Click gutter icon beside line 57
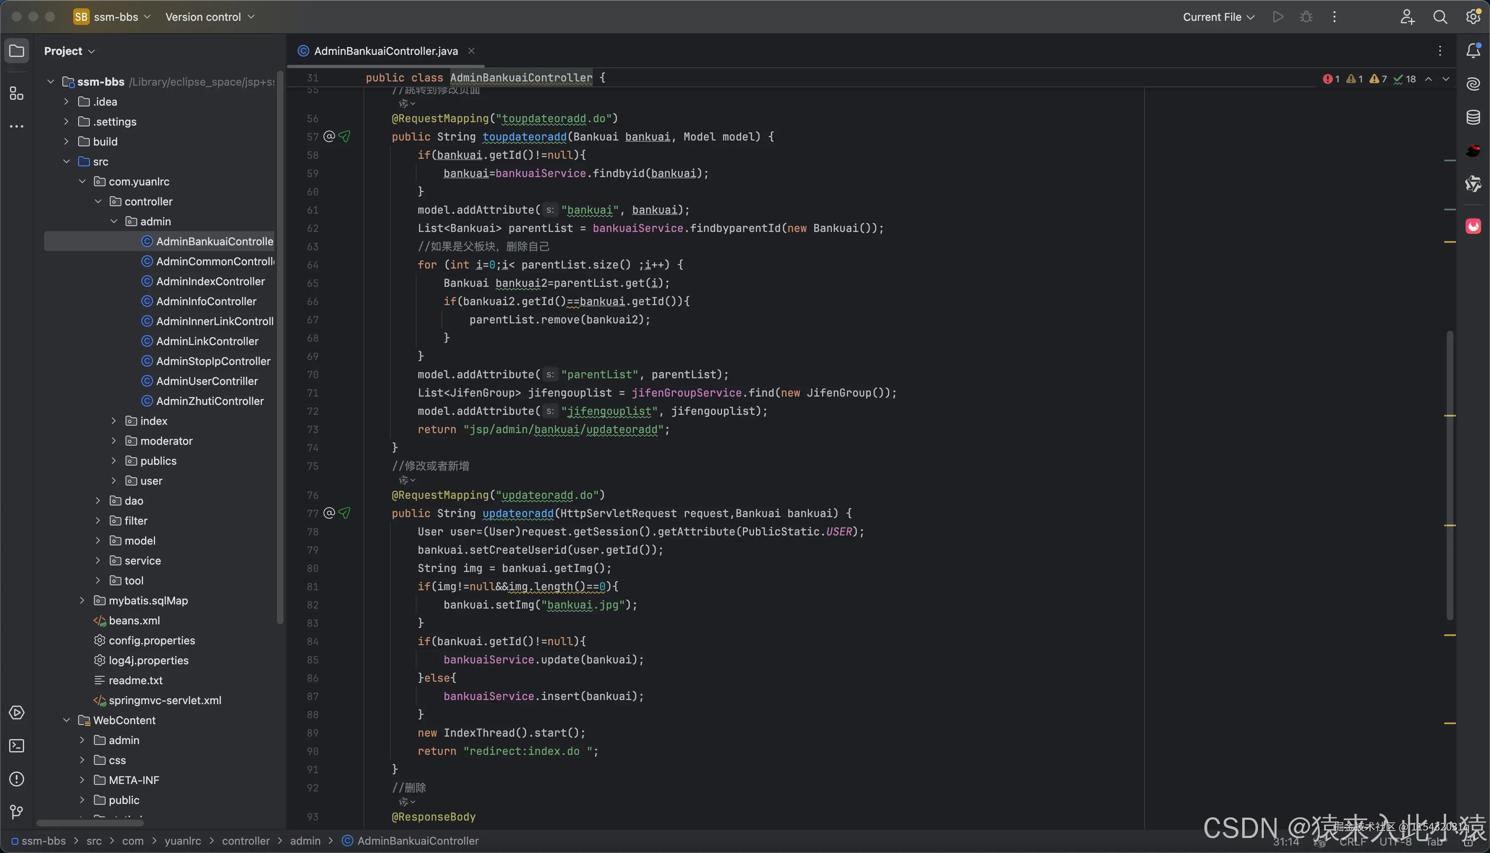 [x=329, y=136]
